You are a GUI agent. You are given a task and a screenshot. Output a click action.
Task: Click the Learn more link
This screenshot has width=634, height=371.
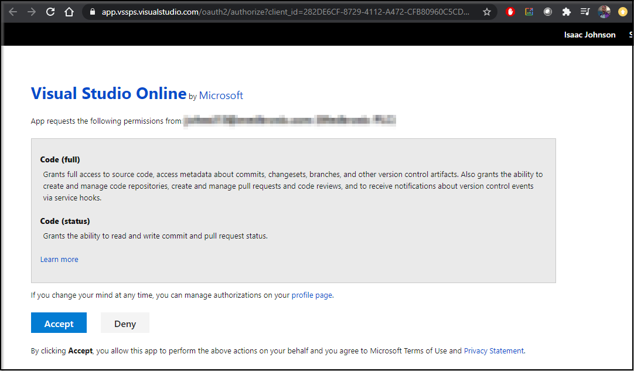click(59, 259)
